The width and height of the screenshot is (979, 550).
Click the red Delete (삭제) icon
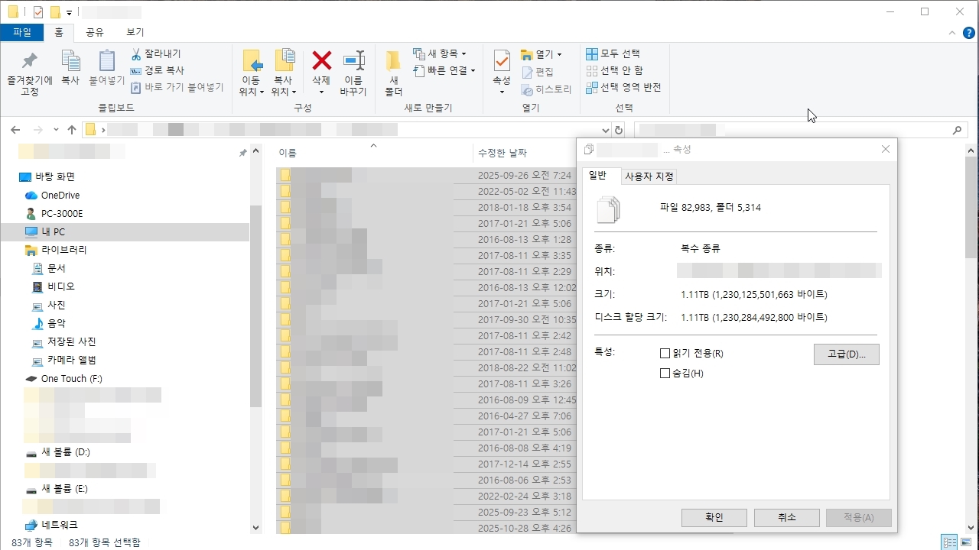[321, 61]
